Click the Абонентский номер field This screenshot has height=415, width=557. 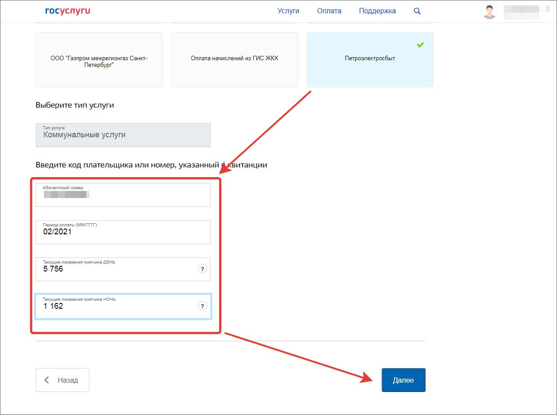pyautogui.click(x=123, y=195)
